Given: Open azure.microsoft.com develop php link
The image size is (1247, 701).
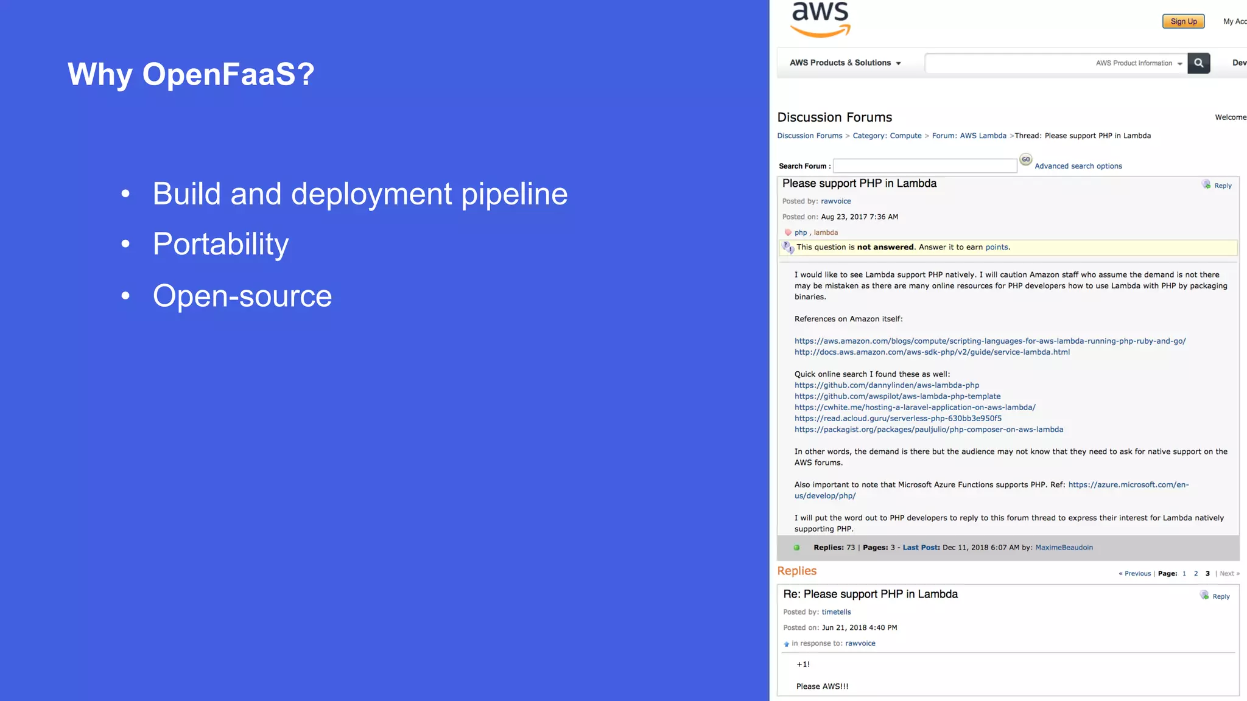Looking at the screenshot, I should (x=991, y=490).
